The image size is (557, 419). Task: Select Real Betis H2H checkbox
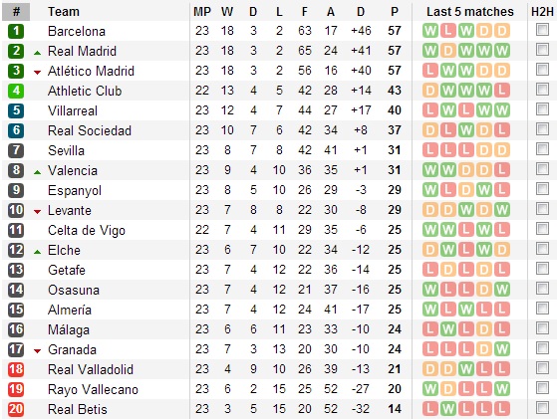click(x=542, y=408)
